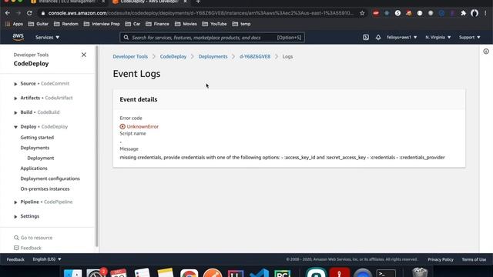
Task: Open Applications in the sidebar
Action: pos(34,169)
